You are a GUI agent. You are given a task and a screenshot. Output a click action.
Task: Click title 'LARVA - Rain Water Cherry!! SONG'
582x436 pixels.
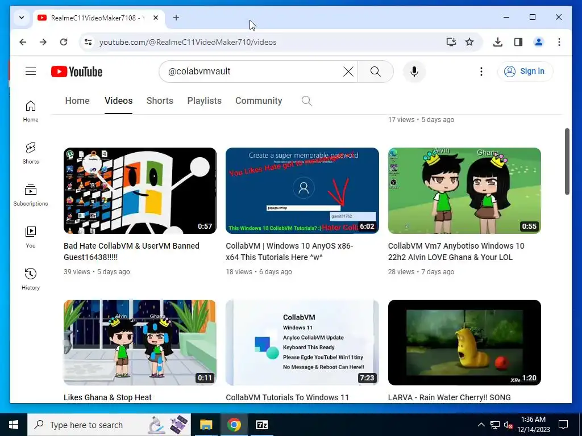(449, 397)
